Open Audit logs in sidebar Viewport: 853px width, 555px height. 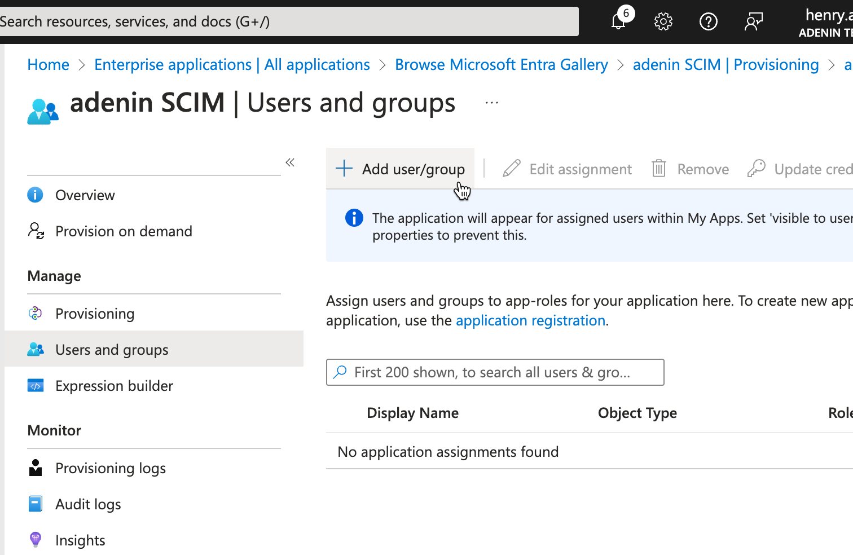click(88, 504)
